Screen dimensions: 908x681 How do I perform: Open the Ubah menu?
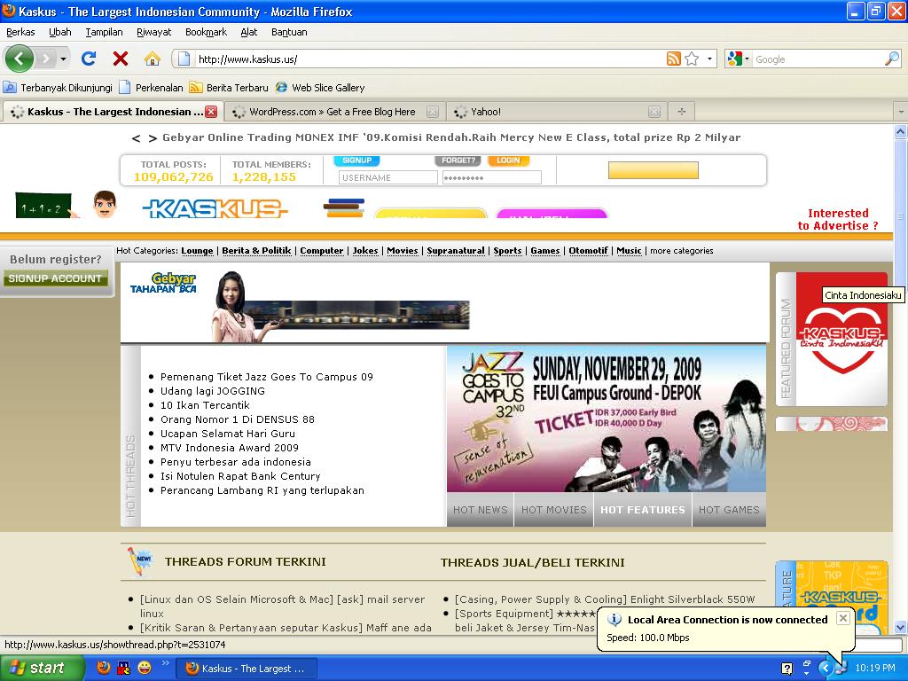[x=59, y=32]
